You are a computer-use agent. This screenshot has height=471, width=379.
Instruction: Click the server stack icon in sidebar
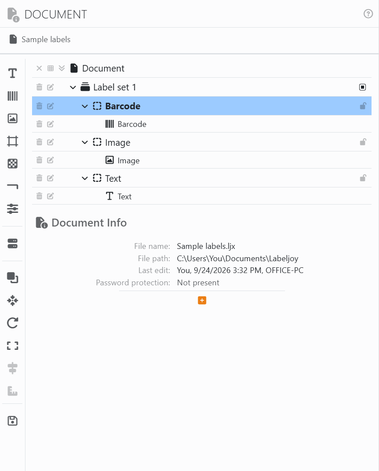pyautogui.click(x=12, y=244)
